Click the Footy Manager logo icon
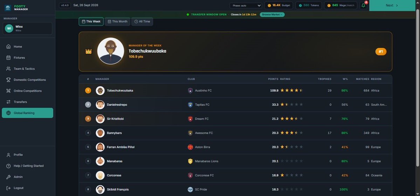 8,8
